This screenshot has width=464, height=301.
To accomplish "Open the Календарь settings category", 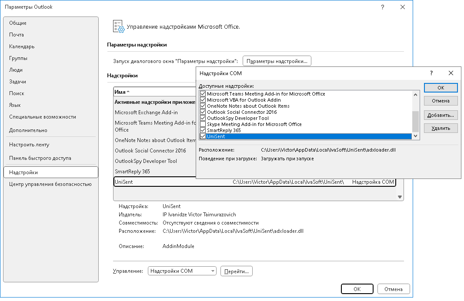I will tap(51, 46).
